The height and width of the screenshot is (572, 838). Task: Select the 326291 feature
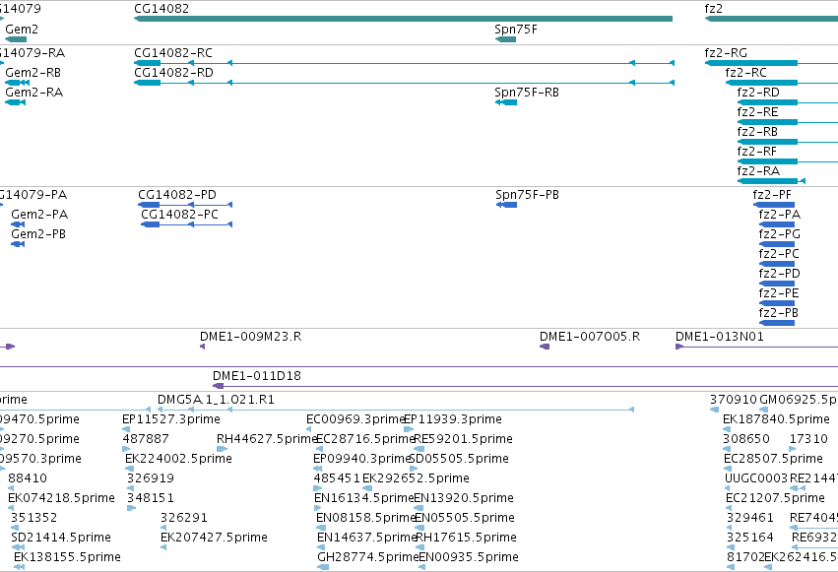point(164,529)
